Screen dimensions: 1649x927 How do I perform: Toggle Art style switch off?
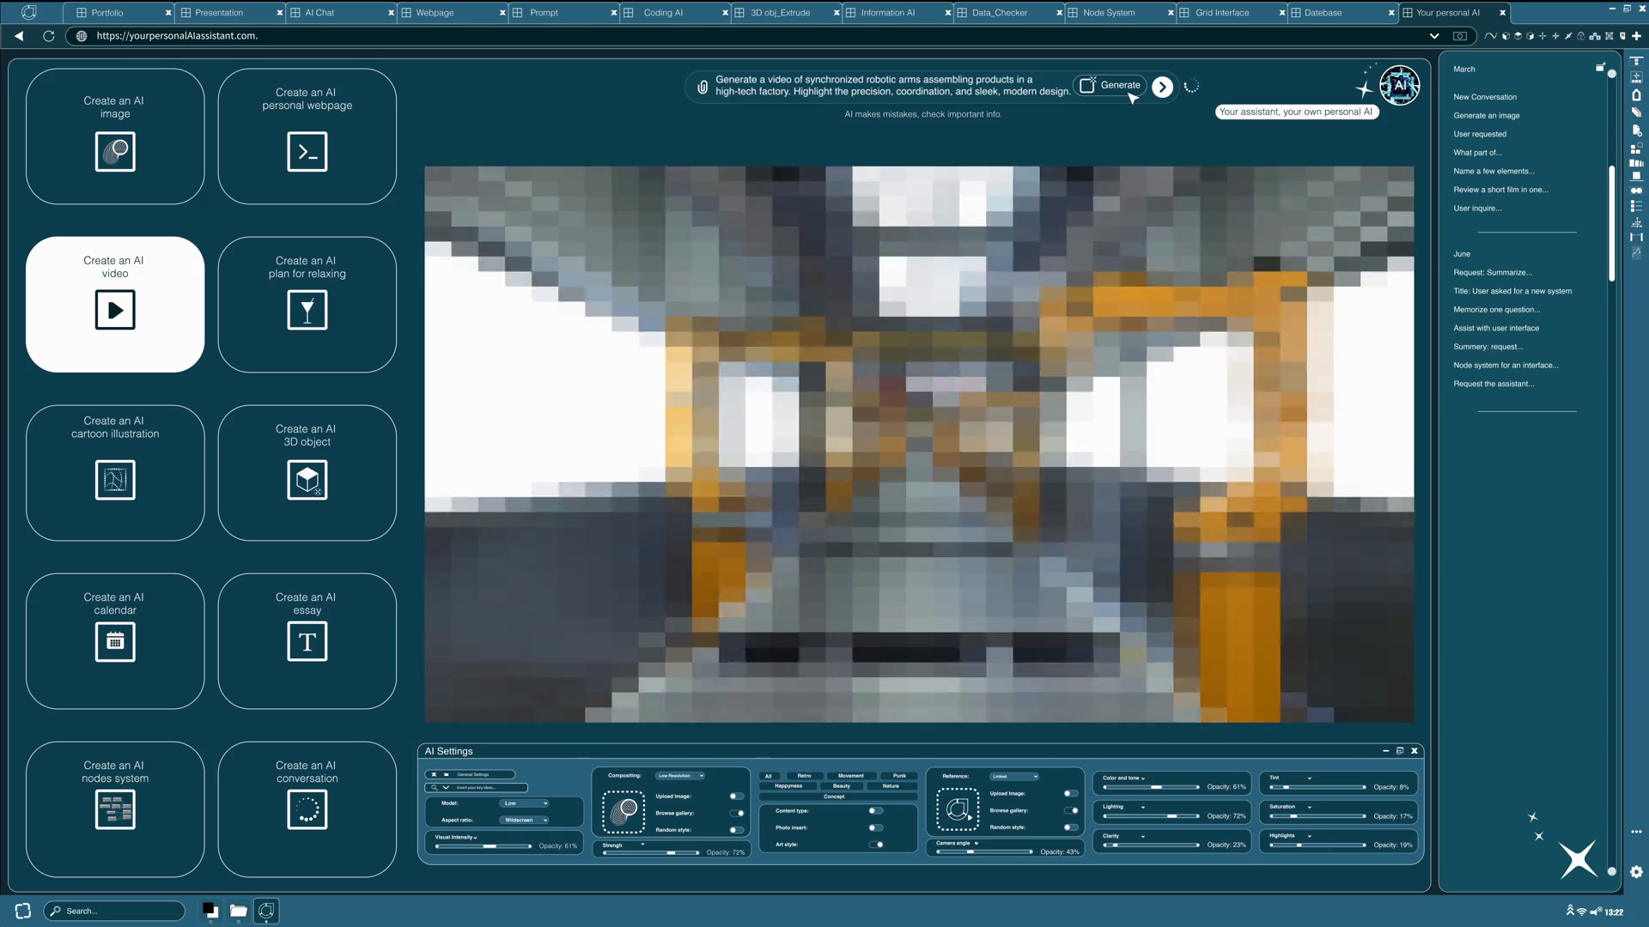point(876,845)
